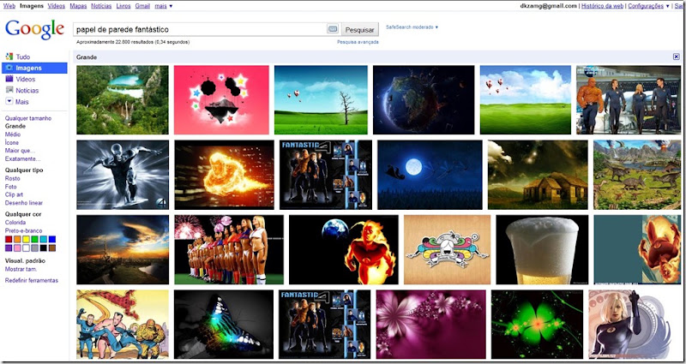Pick the brown color swatch
686x364 pixels.
(x=52, y=248)
